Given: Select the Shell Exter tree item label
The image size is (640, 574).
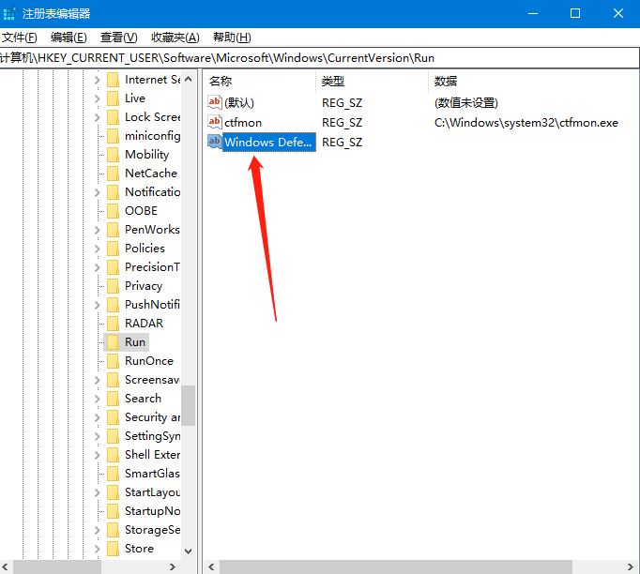Looking at the screenshot, I should 152,455.
